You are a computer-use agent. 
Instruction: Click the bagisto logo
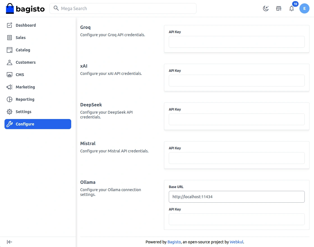[x=25, y=9]
